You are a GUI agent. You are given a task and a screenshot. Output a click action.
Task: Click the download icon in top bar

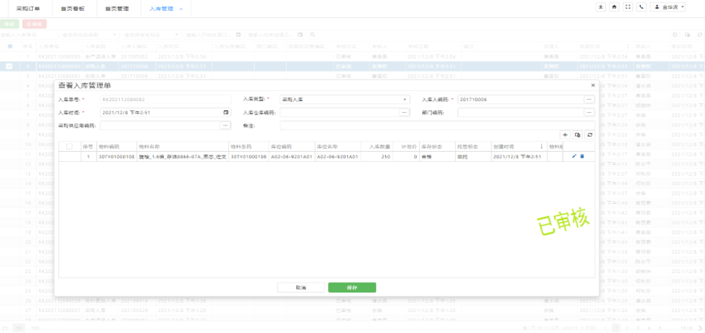[x=601, y=7]
